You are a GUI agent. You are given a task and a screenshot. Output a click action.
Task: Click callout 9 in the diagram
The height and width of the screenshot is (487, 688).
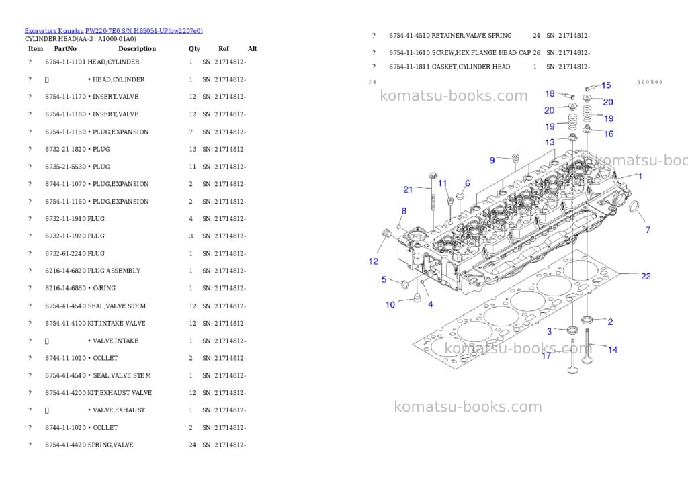pyautogui.click(x=492, y=161)
